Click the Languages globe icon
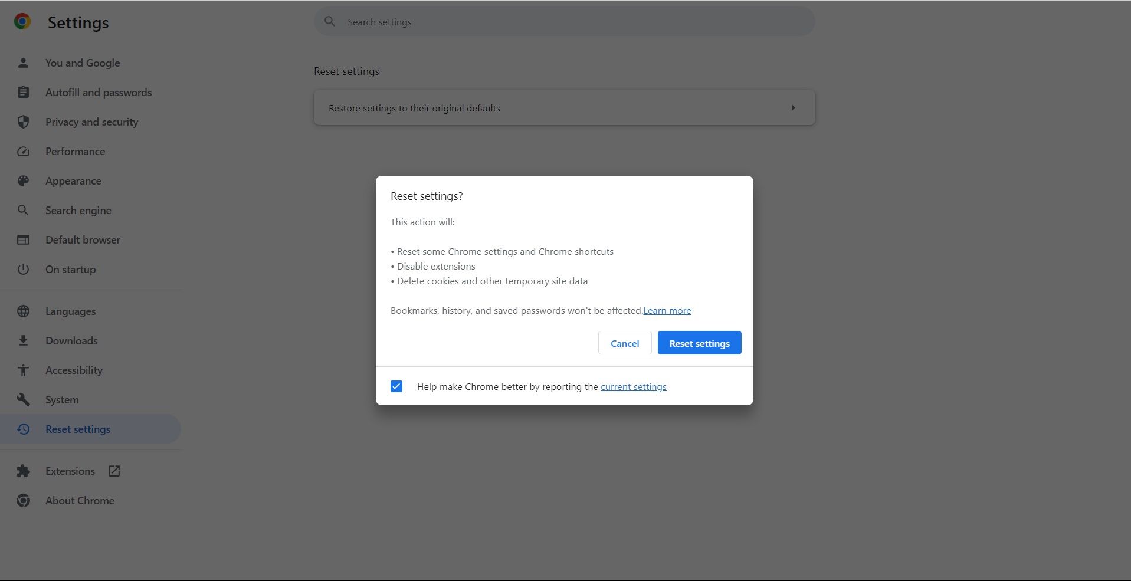The image size is (1131, 581). (23, 311)
